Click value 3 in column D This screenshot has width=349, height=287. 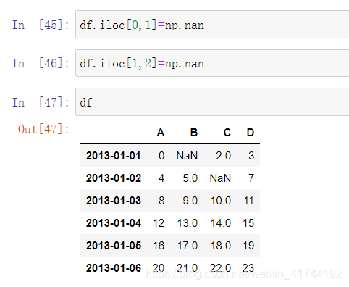[251, 156]
